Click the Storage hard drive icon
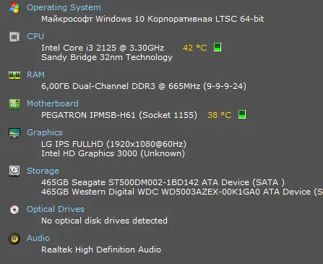Viewport: 323px width, 264px height. (x=14, y=171)
